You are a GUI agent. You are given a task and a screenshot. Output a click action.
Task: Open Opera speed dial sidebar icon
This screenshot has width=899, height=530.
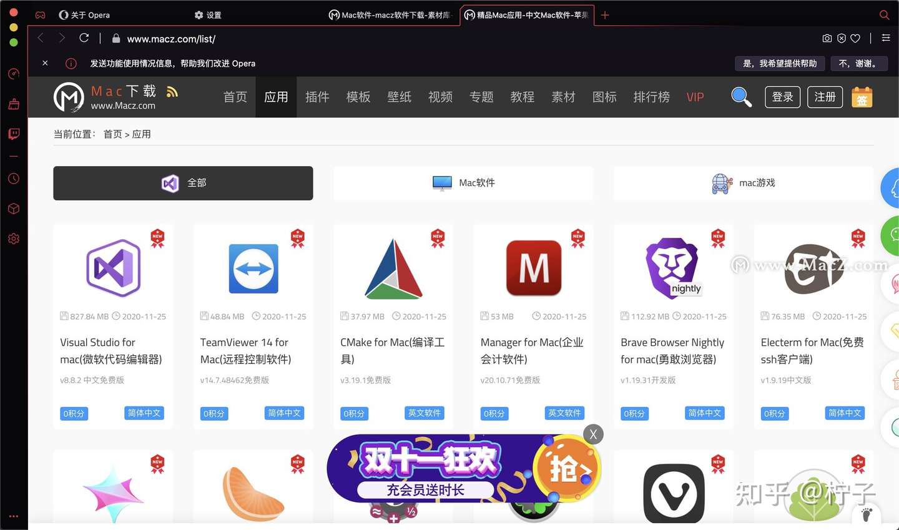pyautogui.click(x=14, y=74)
